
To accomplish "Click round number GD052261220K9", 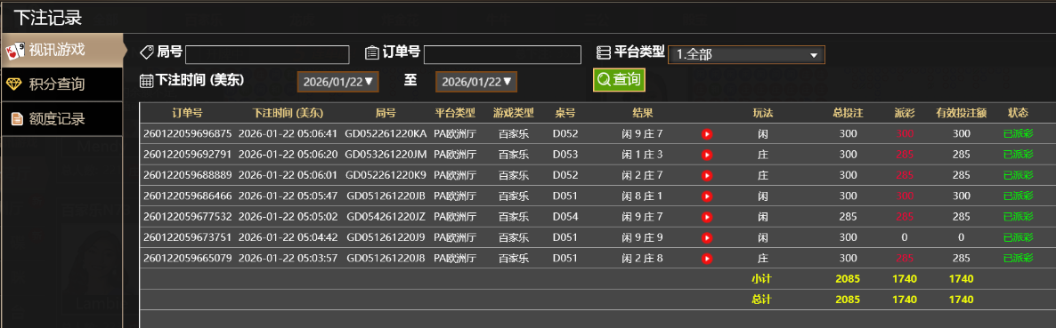I will [x=386, y=175].
